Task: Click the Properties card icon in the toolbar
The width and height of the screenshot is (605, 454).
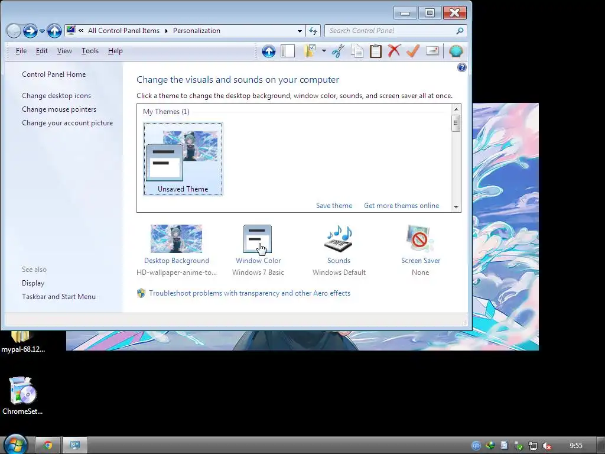Action: (432, 51)
